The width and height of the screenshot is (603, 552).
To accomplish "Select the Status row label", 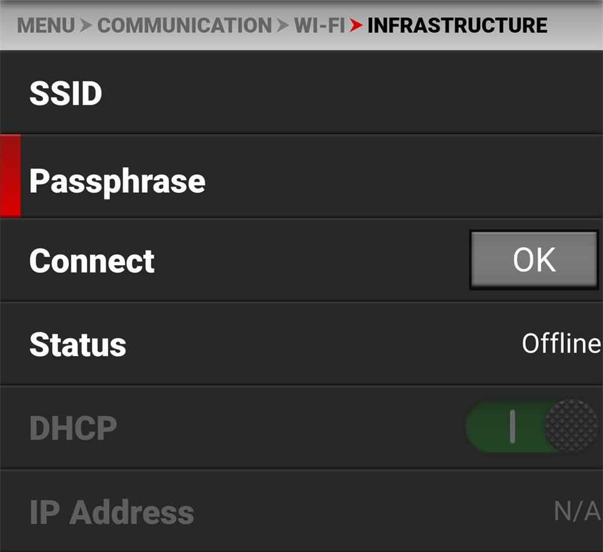I will [78, 345].
